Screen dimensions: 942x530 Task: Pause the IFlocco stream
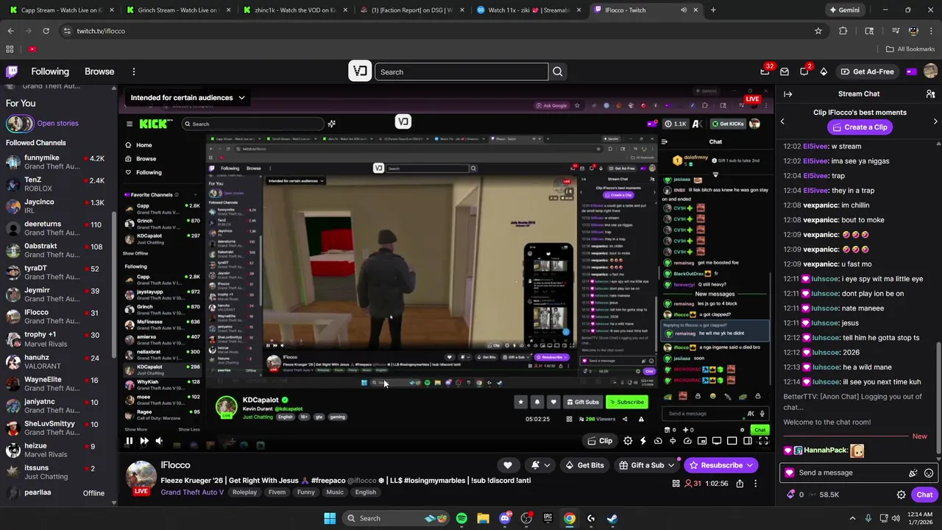[129, 441]
